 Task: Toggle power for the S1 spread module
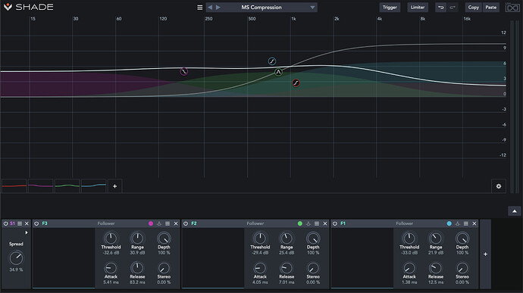click(5, 223)
